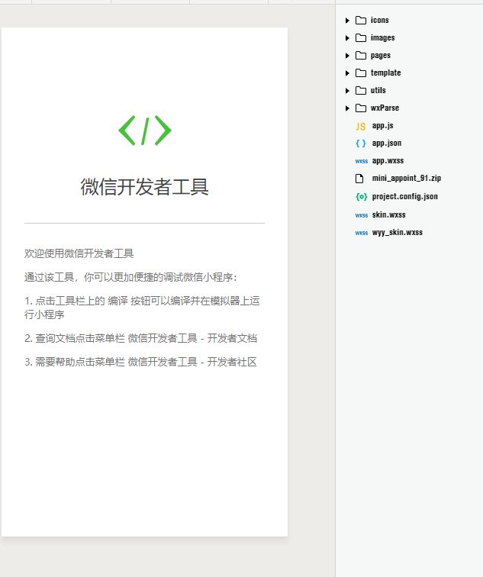Screen dimensions: 483x577
Task: Click the braces icon of app.json
Action: (361, 143)
